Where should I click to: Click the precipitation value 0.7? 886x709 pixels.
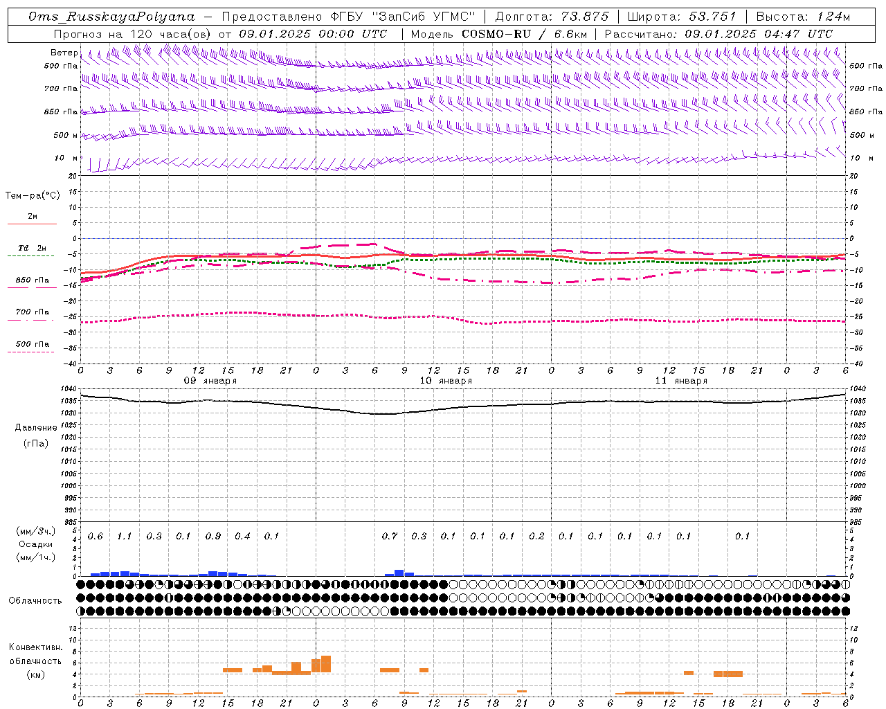(x=390, y=537)
